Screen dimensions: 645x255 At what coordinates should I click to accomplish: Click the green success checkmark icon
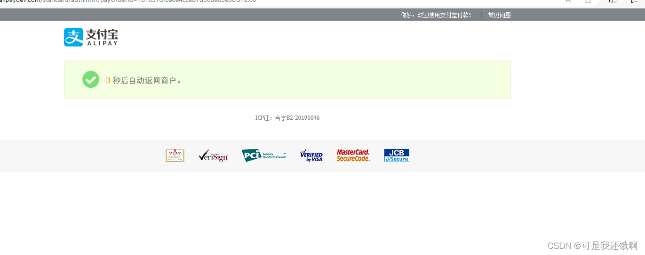click(x=91, y=79)
